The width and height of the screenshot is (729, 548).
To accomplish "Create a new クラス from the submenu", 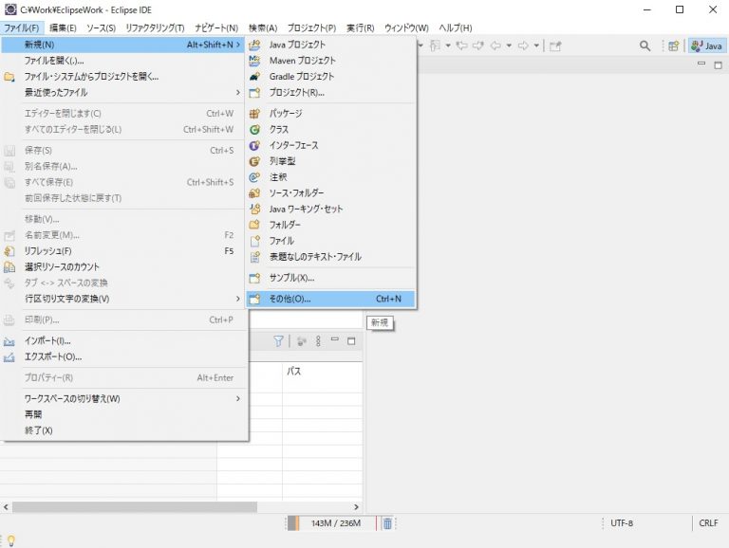I will coord(279,129).
